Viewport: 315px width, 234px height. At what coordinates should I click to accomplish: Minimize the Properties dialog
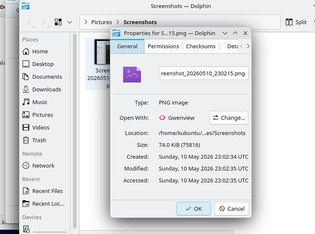[x=225, y=33]
